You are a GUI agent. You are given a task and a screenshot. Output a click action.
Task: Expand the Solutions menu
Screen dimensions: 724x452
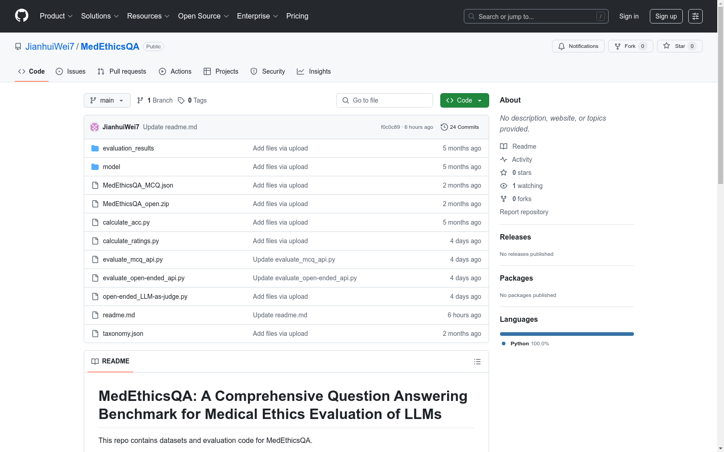click(100, 16)
